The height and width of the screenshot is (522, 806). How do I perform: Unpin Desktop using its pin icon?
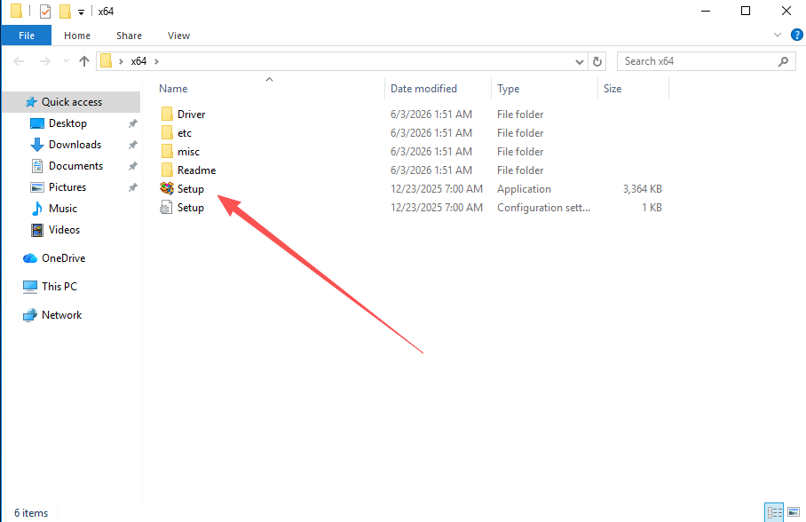coord(132,123)
